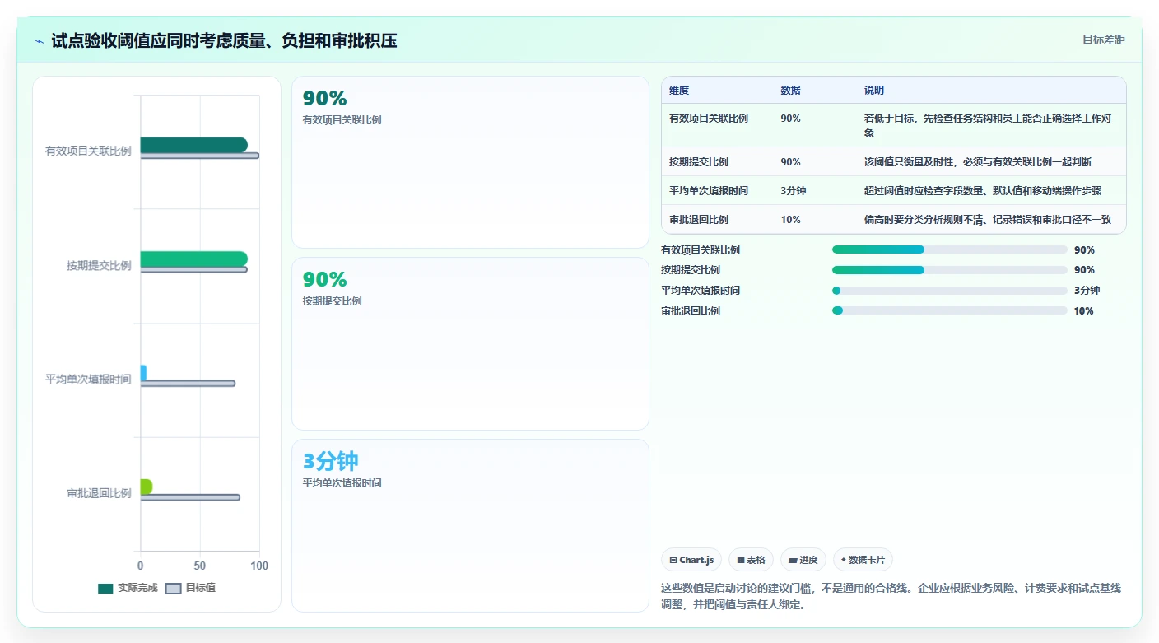The width and height of the screenshot is (1159, 643).
Task: Toggle the 目标值 legend entry
Action: [191, 588]
